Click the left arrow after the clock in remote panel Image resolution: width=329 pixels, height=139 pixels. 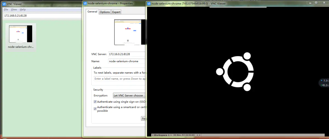[197, 135]
